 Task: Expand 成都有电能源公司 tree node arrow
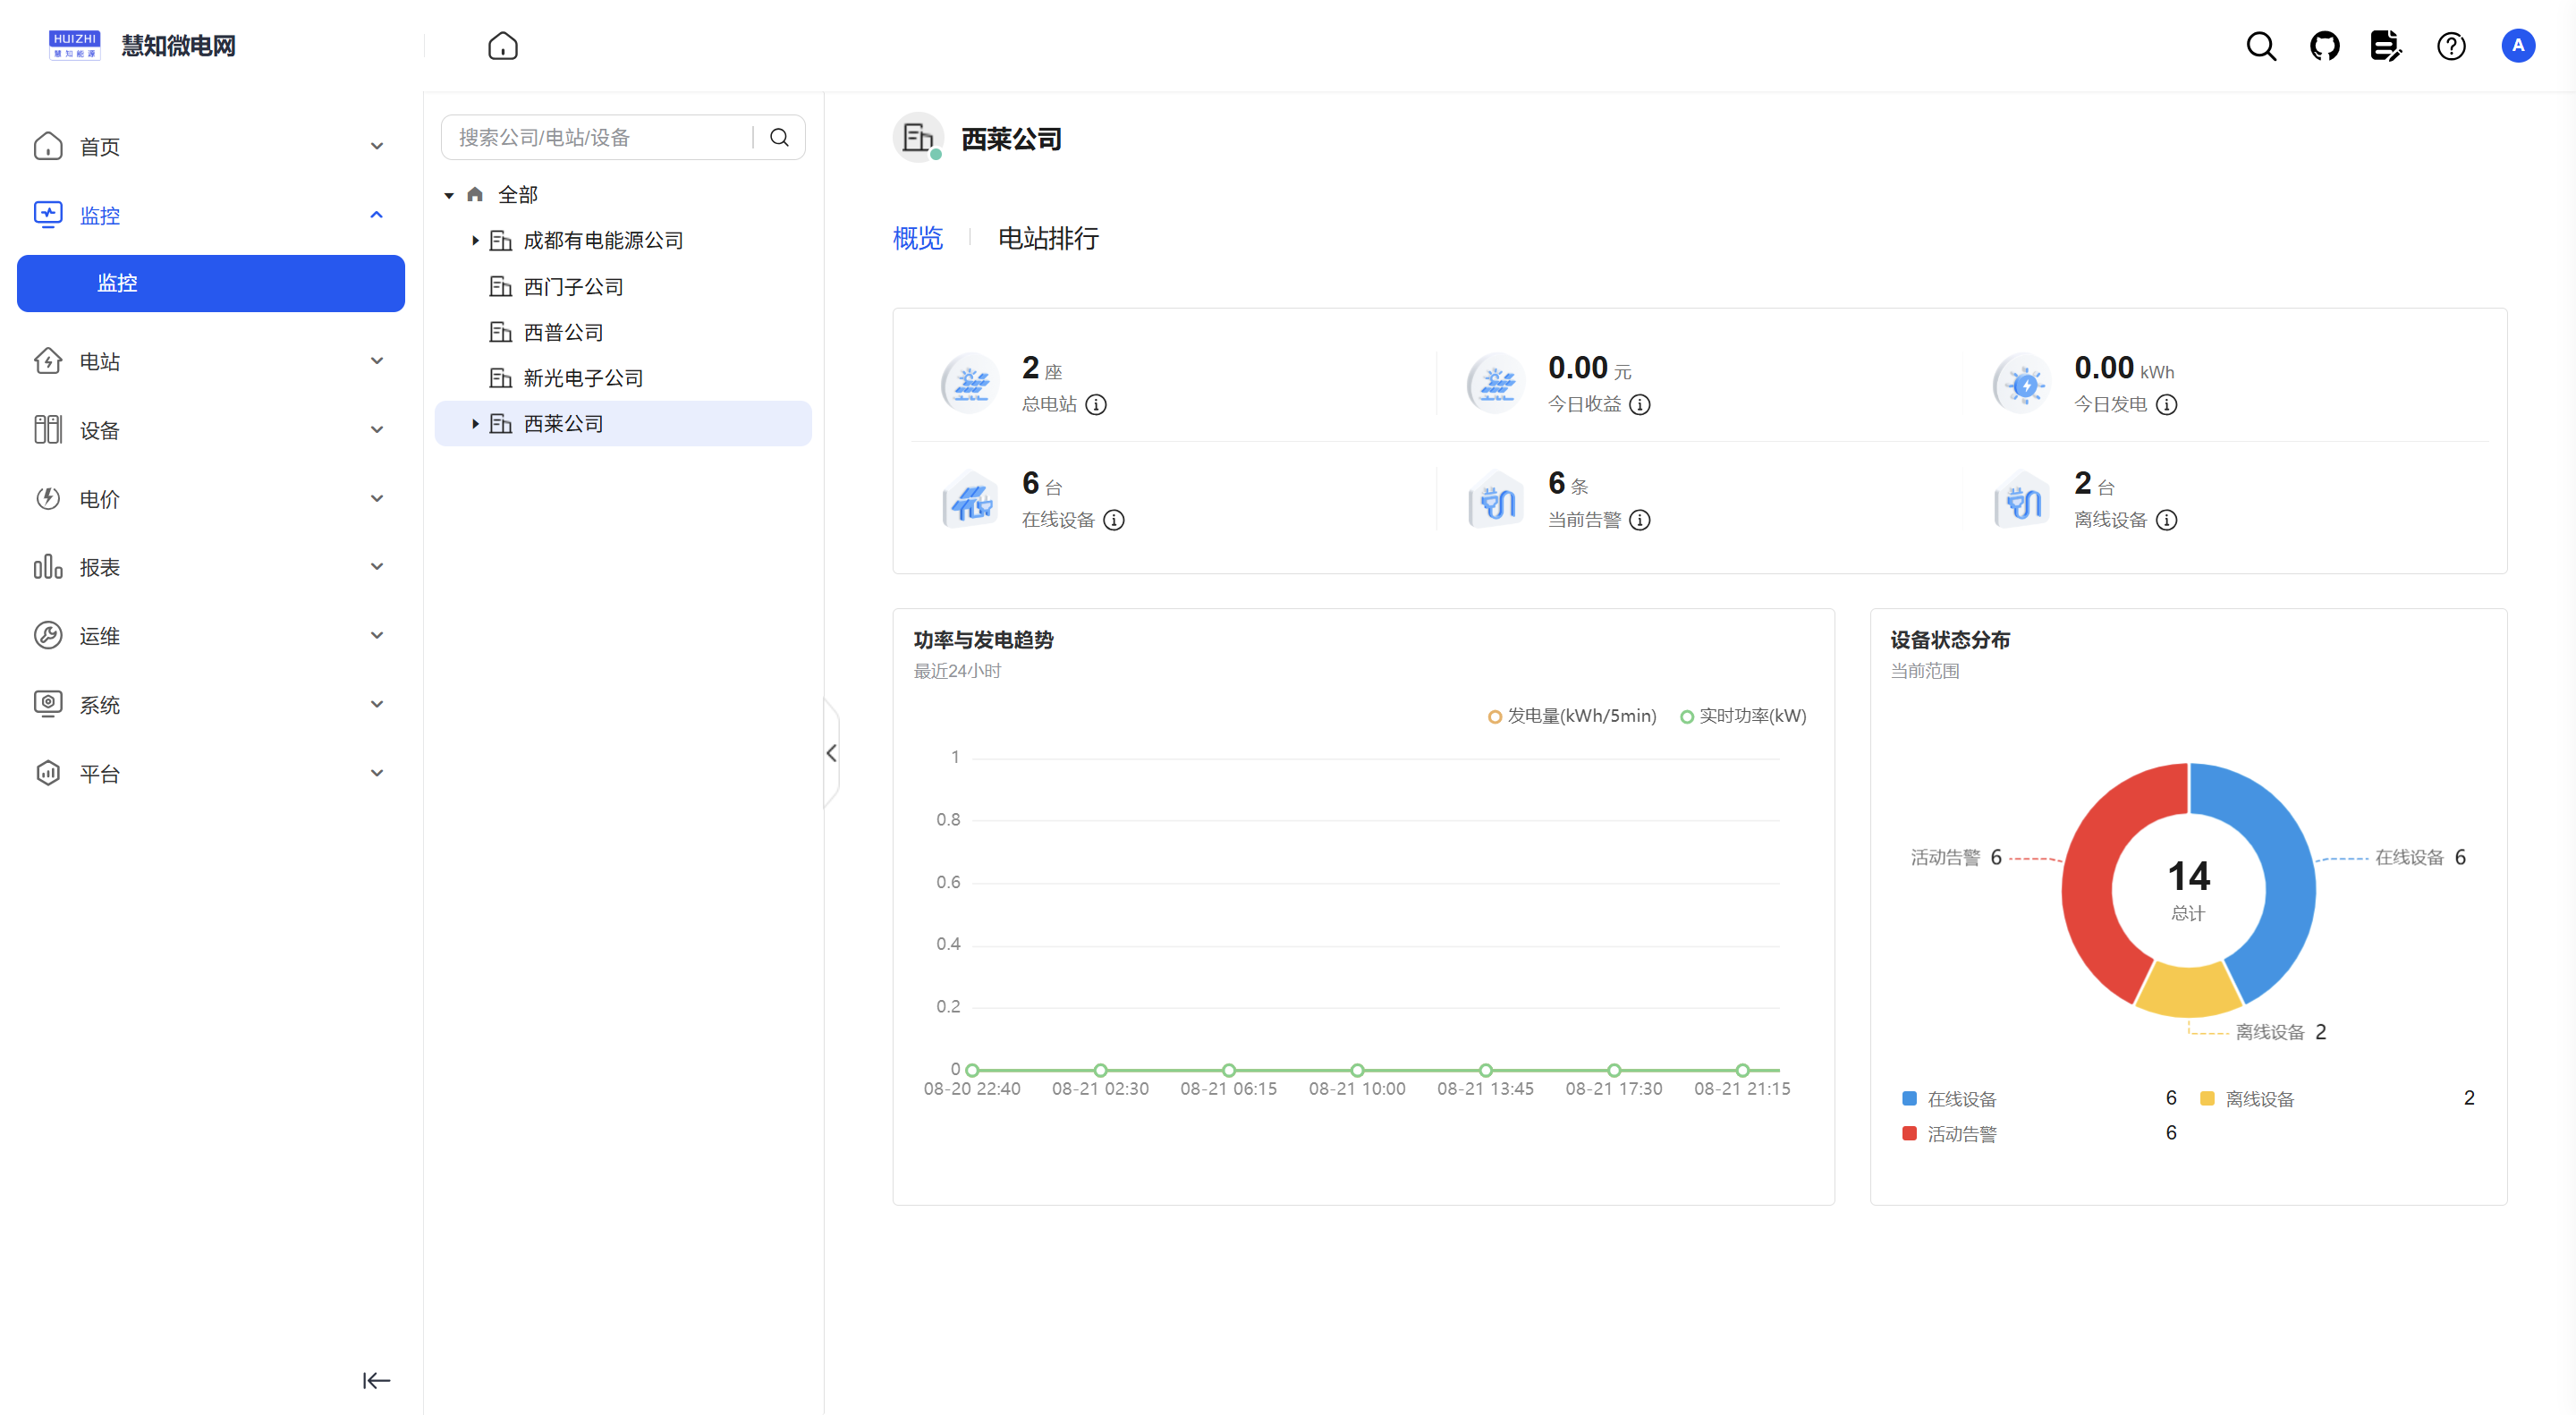click(475, 240)
